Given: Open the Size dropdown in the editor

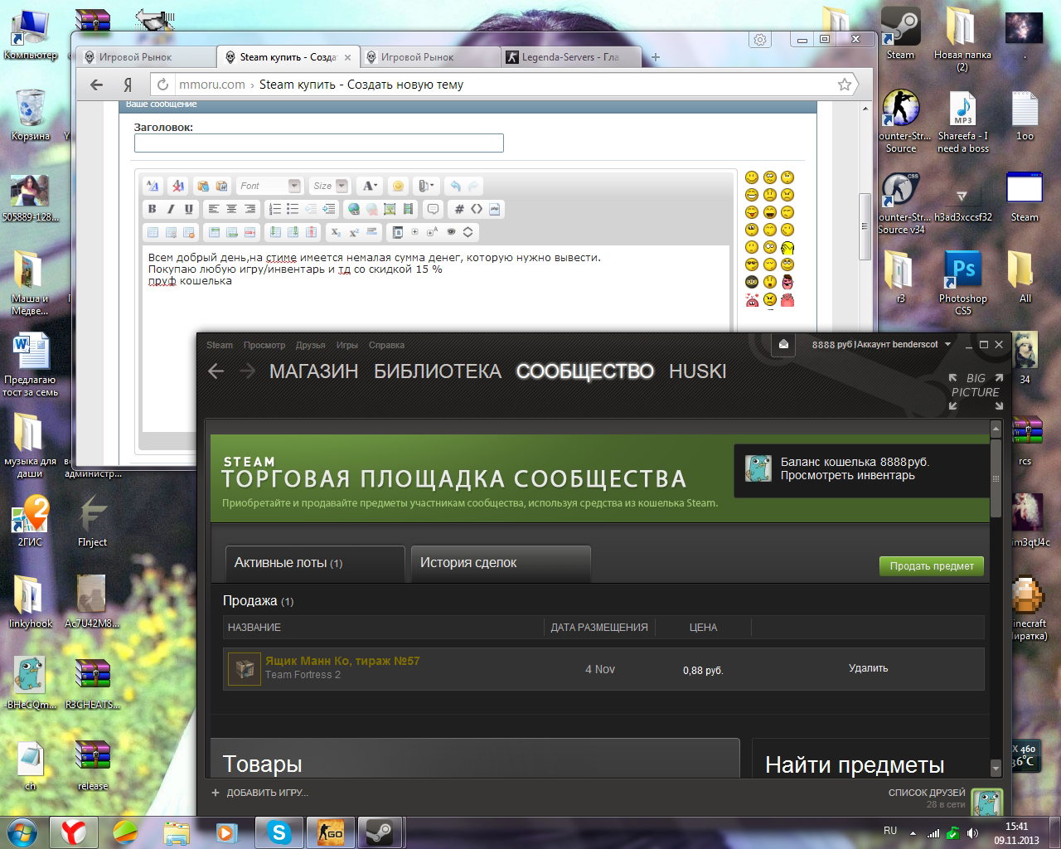Looking at the screenshot, I should (330, 186).
